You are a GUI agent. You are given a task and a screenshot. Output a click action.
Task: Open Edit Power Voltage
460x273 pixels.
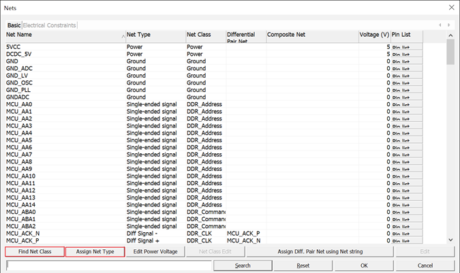[155, 252]
